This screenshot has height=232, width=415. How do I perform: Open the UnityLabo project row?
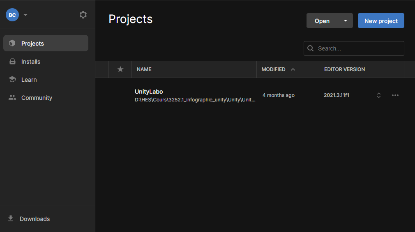coord(195,95)
